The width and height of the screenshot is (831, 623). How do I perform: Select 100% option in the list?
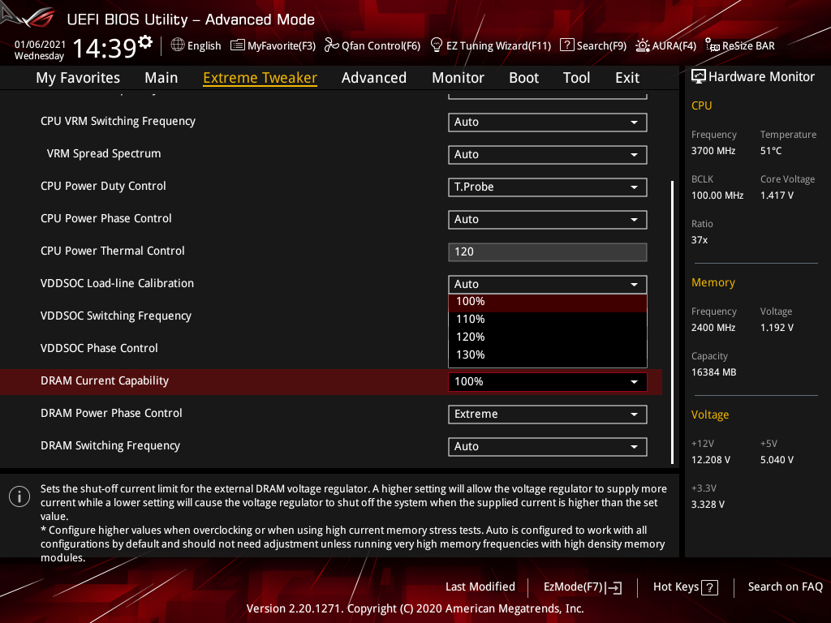[548, 302]
